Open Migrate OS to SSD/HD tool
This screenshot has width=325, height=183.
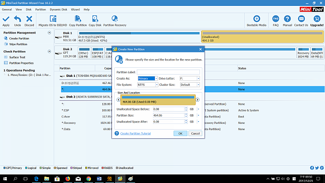53,21
